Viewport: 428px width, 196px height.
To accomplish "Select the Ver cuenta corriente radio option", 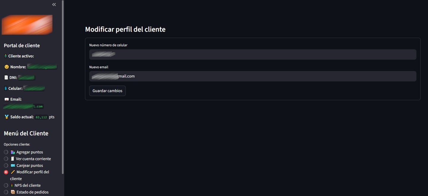I will pos(6,159).
